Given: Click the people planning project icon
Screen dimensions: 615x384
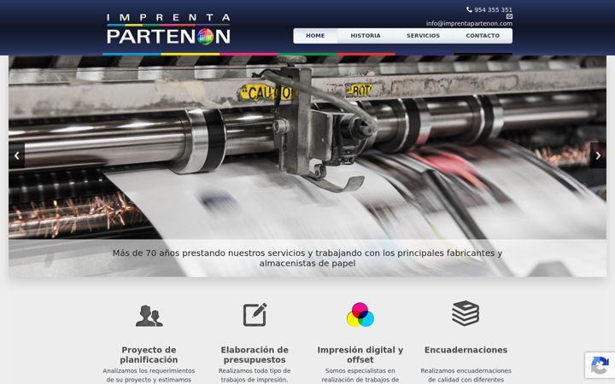Looking at the screenshot, I should [149, 316].
